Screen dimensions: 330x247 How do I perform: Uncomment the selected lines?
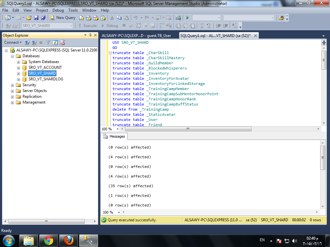tap(209, 26)
